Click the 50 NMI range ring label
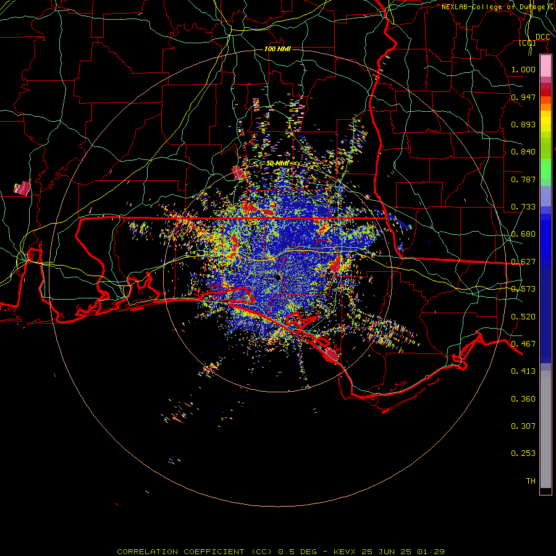Screen dimensions: 556x556 277,163
